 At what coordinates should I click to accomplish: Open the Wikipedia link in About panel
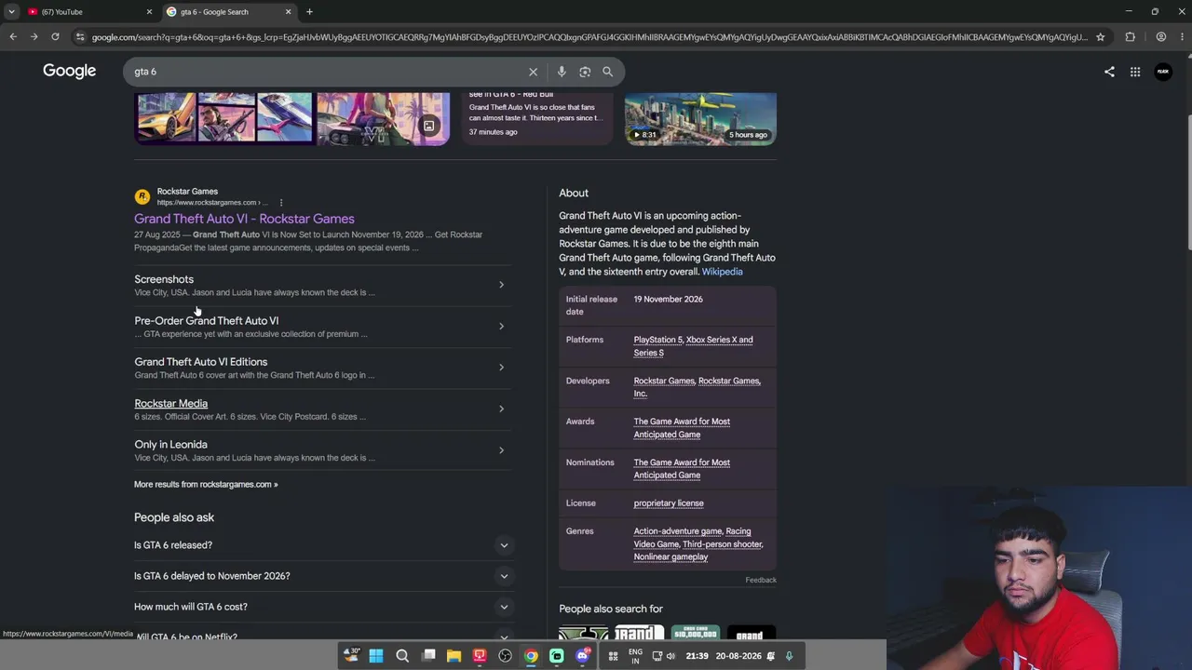722,272
